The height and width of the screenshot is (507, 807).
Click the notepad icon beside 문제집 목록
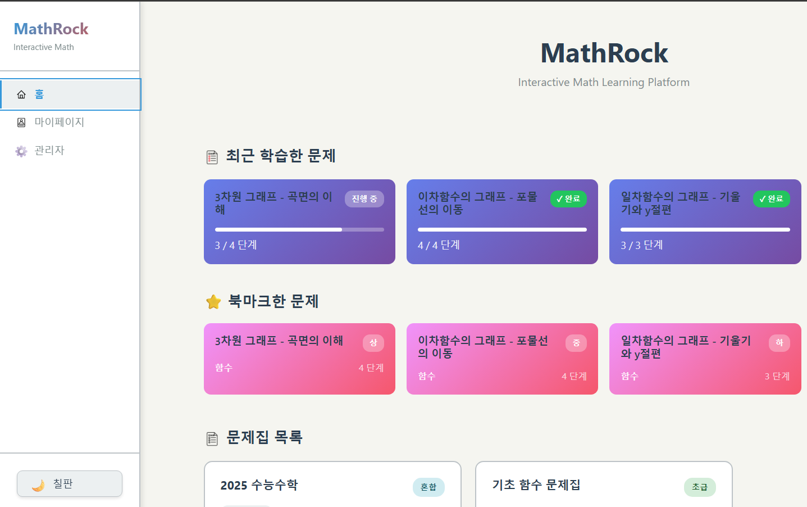click(x=212, y=438)
